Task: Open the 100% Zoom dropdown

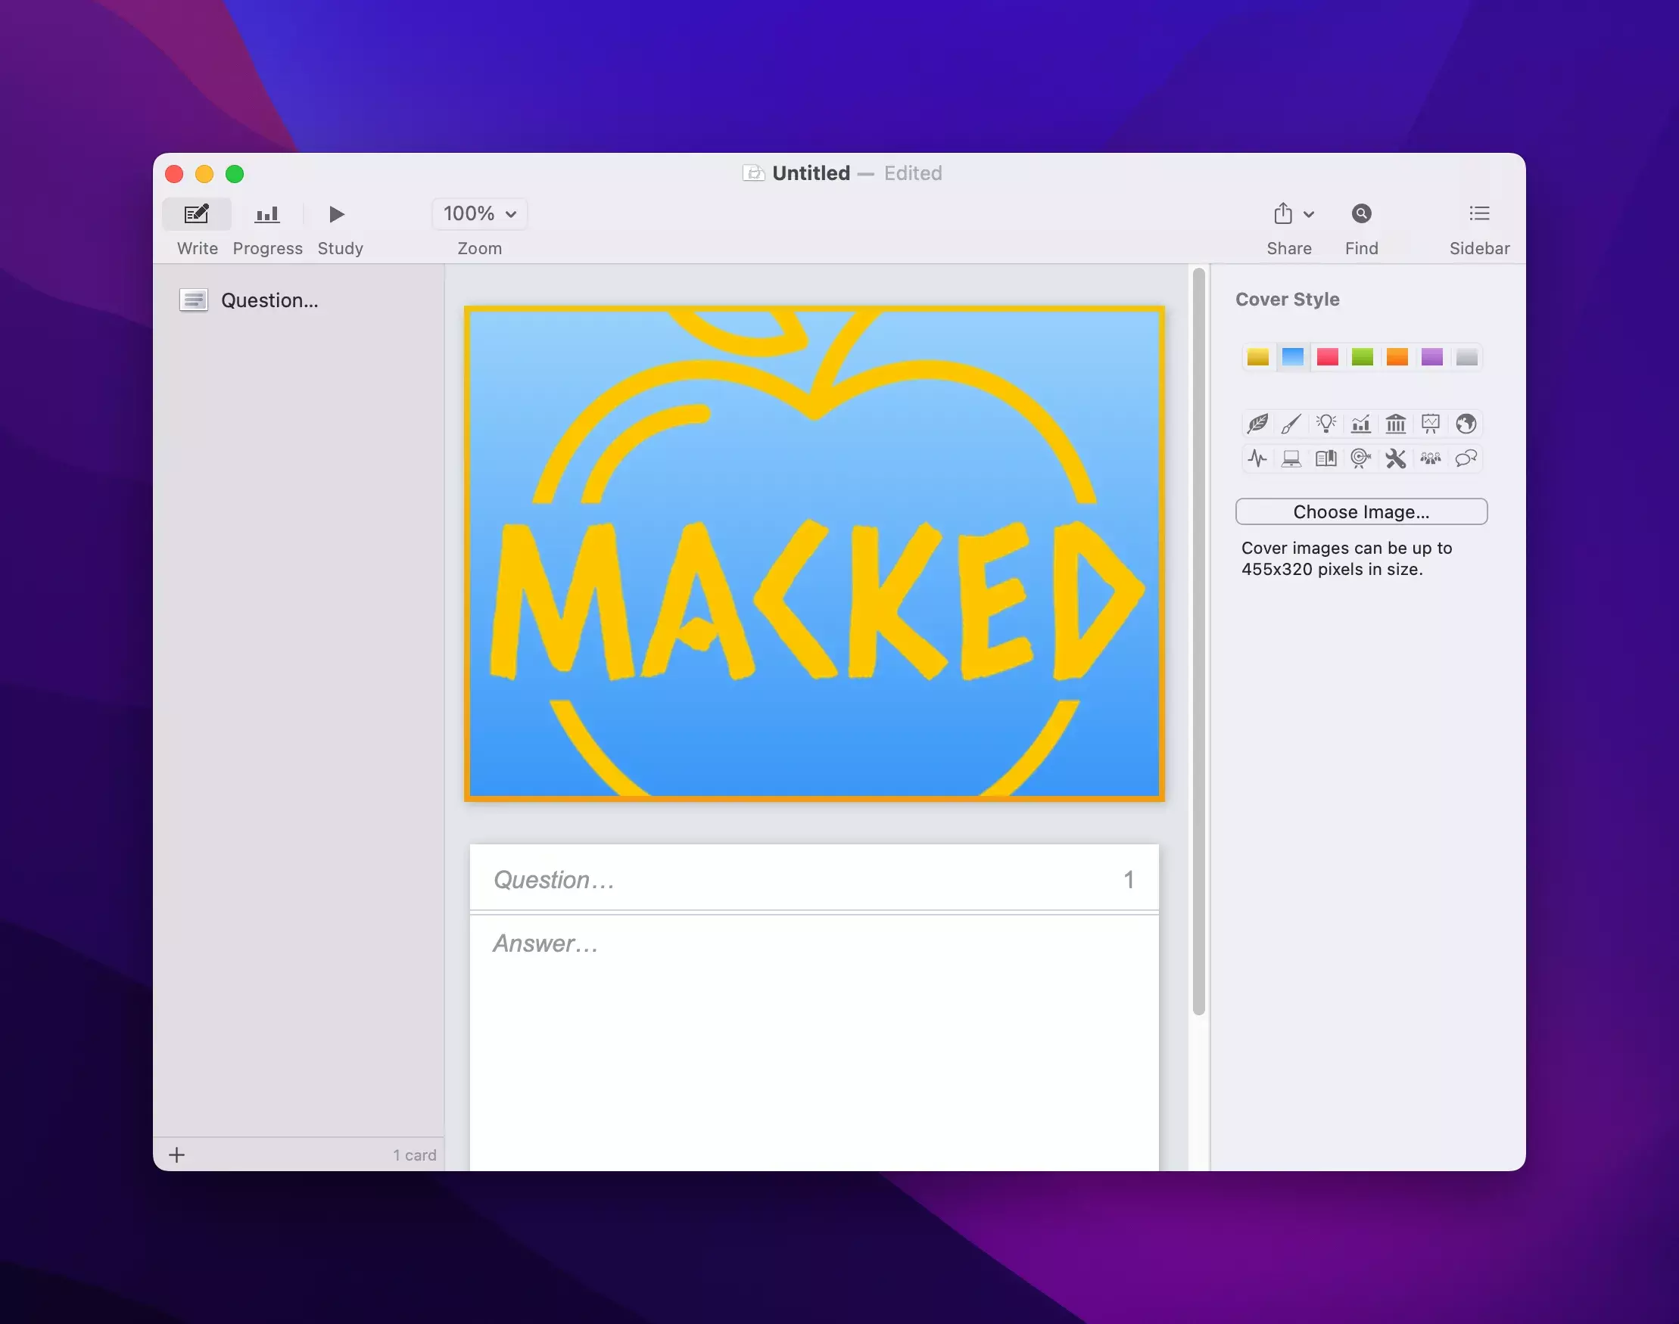Action: pos(479,214)
